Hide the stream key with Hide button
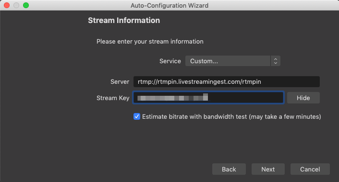This screenshot has height=182, width=339. (x=303, y=98)
